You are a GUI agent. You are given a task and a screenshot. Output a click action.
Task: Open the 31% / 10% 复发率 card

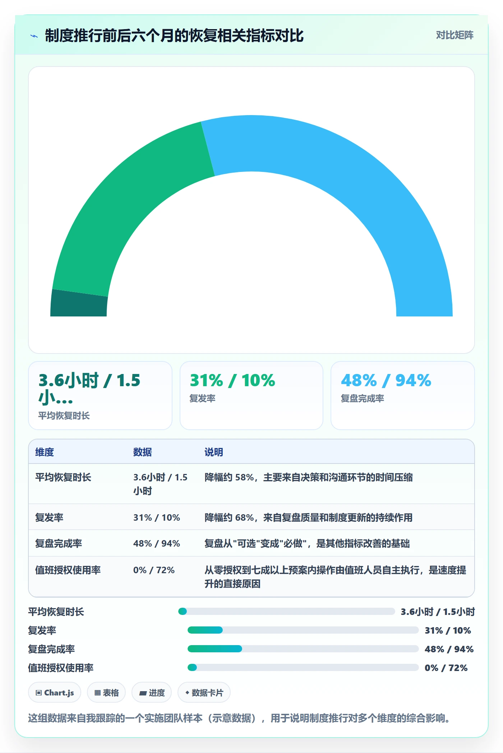tap(251, 396)
